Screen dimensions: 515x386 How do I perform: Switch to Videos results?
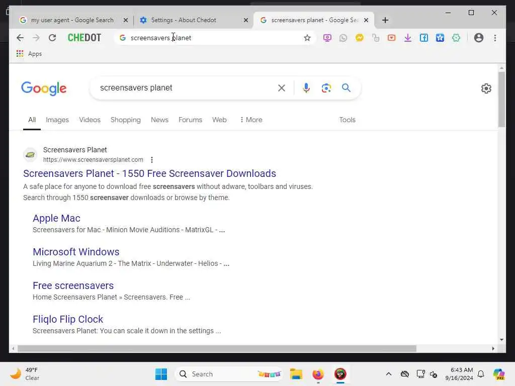pyautogui.click(x=90, y=120)
